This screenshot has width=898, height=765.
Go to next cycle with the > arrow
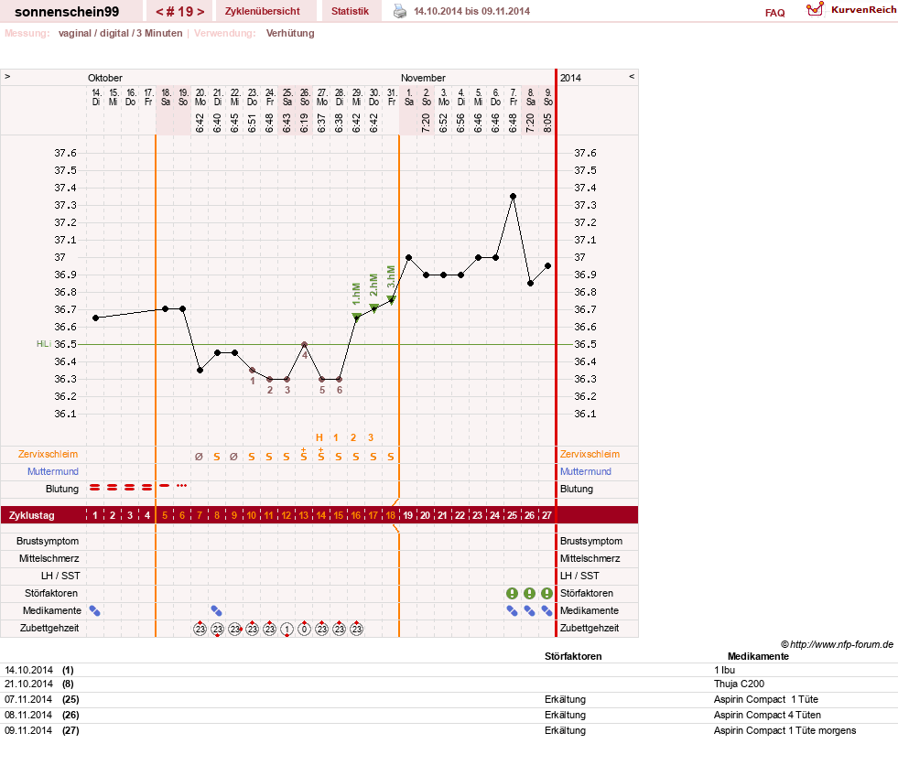[x=200, y=12]
